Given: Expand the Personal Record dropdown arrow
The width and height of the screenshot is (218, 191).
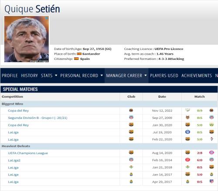Looking at the screenshot, I should (102, 76).
